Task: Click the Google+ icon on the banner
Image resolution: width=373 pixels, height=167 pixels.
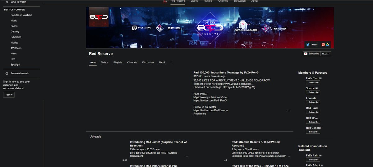Action: point(324,44)
